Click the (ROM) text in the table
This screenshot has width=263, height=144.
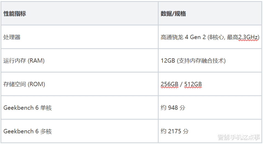tap(36, 84)
